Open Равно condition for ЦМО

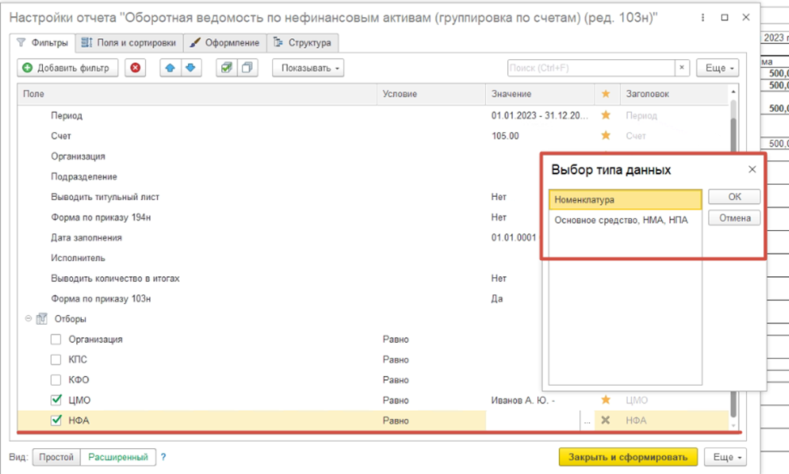click(395, 400)
